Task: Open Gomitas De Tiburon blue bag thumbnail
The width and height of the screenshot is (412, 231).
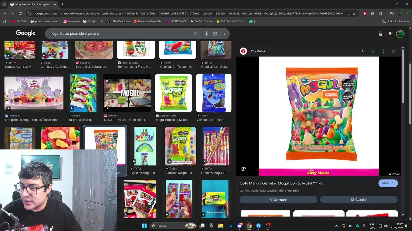Action: 214,93
